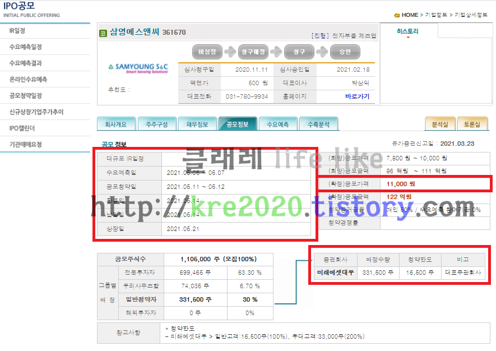The width and height of the screenshot is (496, 351).
Task: Click 대표이사 name 박상익
Action: (360, 83)
